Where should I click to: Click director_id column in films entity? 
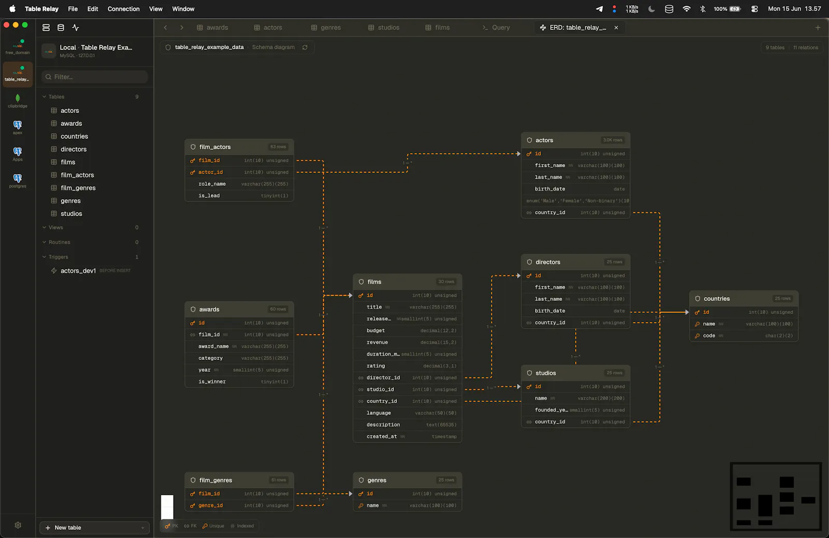click(x=407, y=377)
